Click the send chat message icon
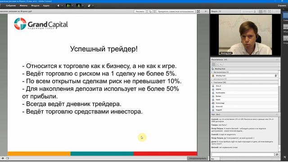The image size is (288, 162). [277, 154]
